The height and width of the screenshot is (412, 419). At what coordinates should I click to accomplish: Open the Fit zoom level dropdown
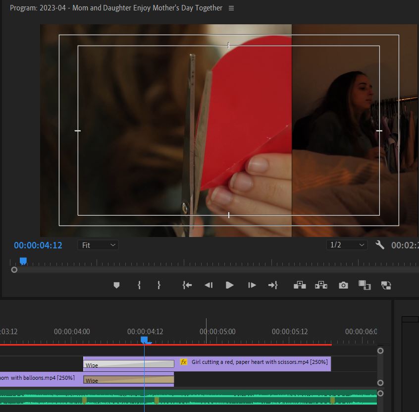(x=98, y=245)
